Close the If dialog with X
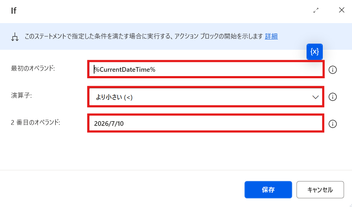This screenshot has width=352, height=207. coord(342,10)
